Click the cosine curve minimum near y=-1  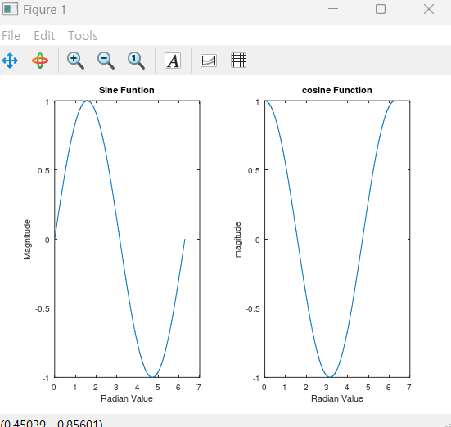330,376
